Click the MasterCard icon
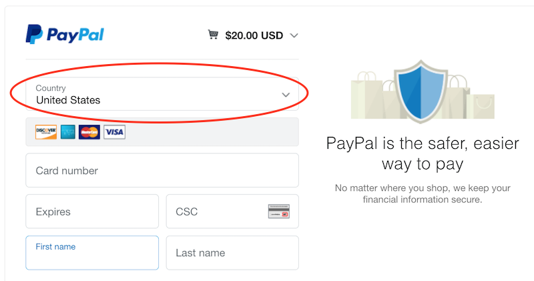The height and width of the screenshot is (281, 534). click(89, 132)
